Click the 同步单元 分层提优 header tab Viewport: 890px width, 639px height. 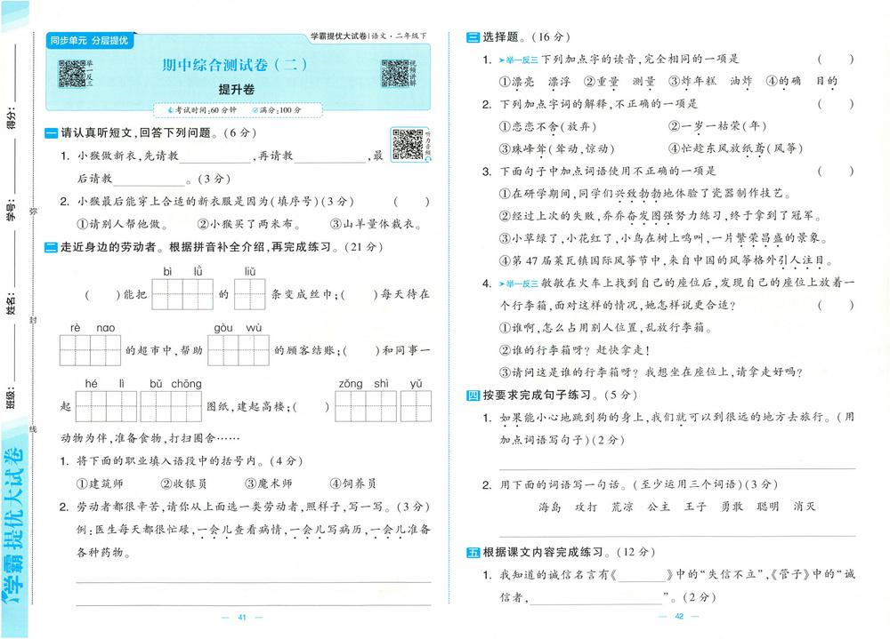coord(89,40)
